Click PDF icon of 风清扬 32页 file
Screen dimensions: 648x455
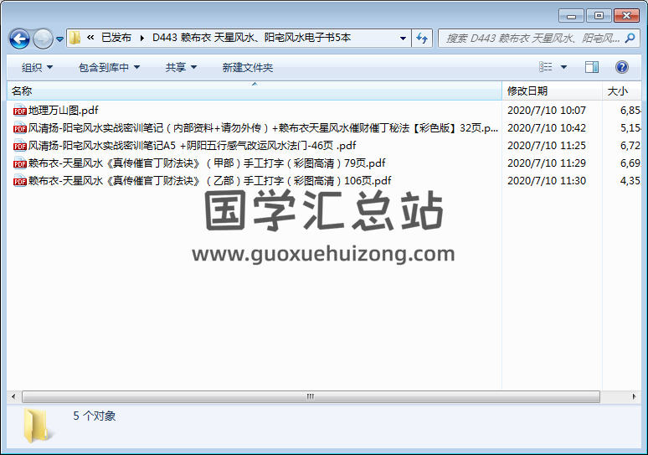[19, 128]
